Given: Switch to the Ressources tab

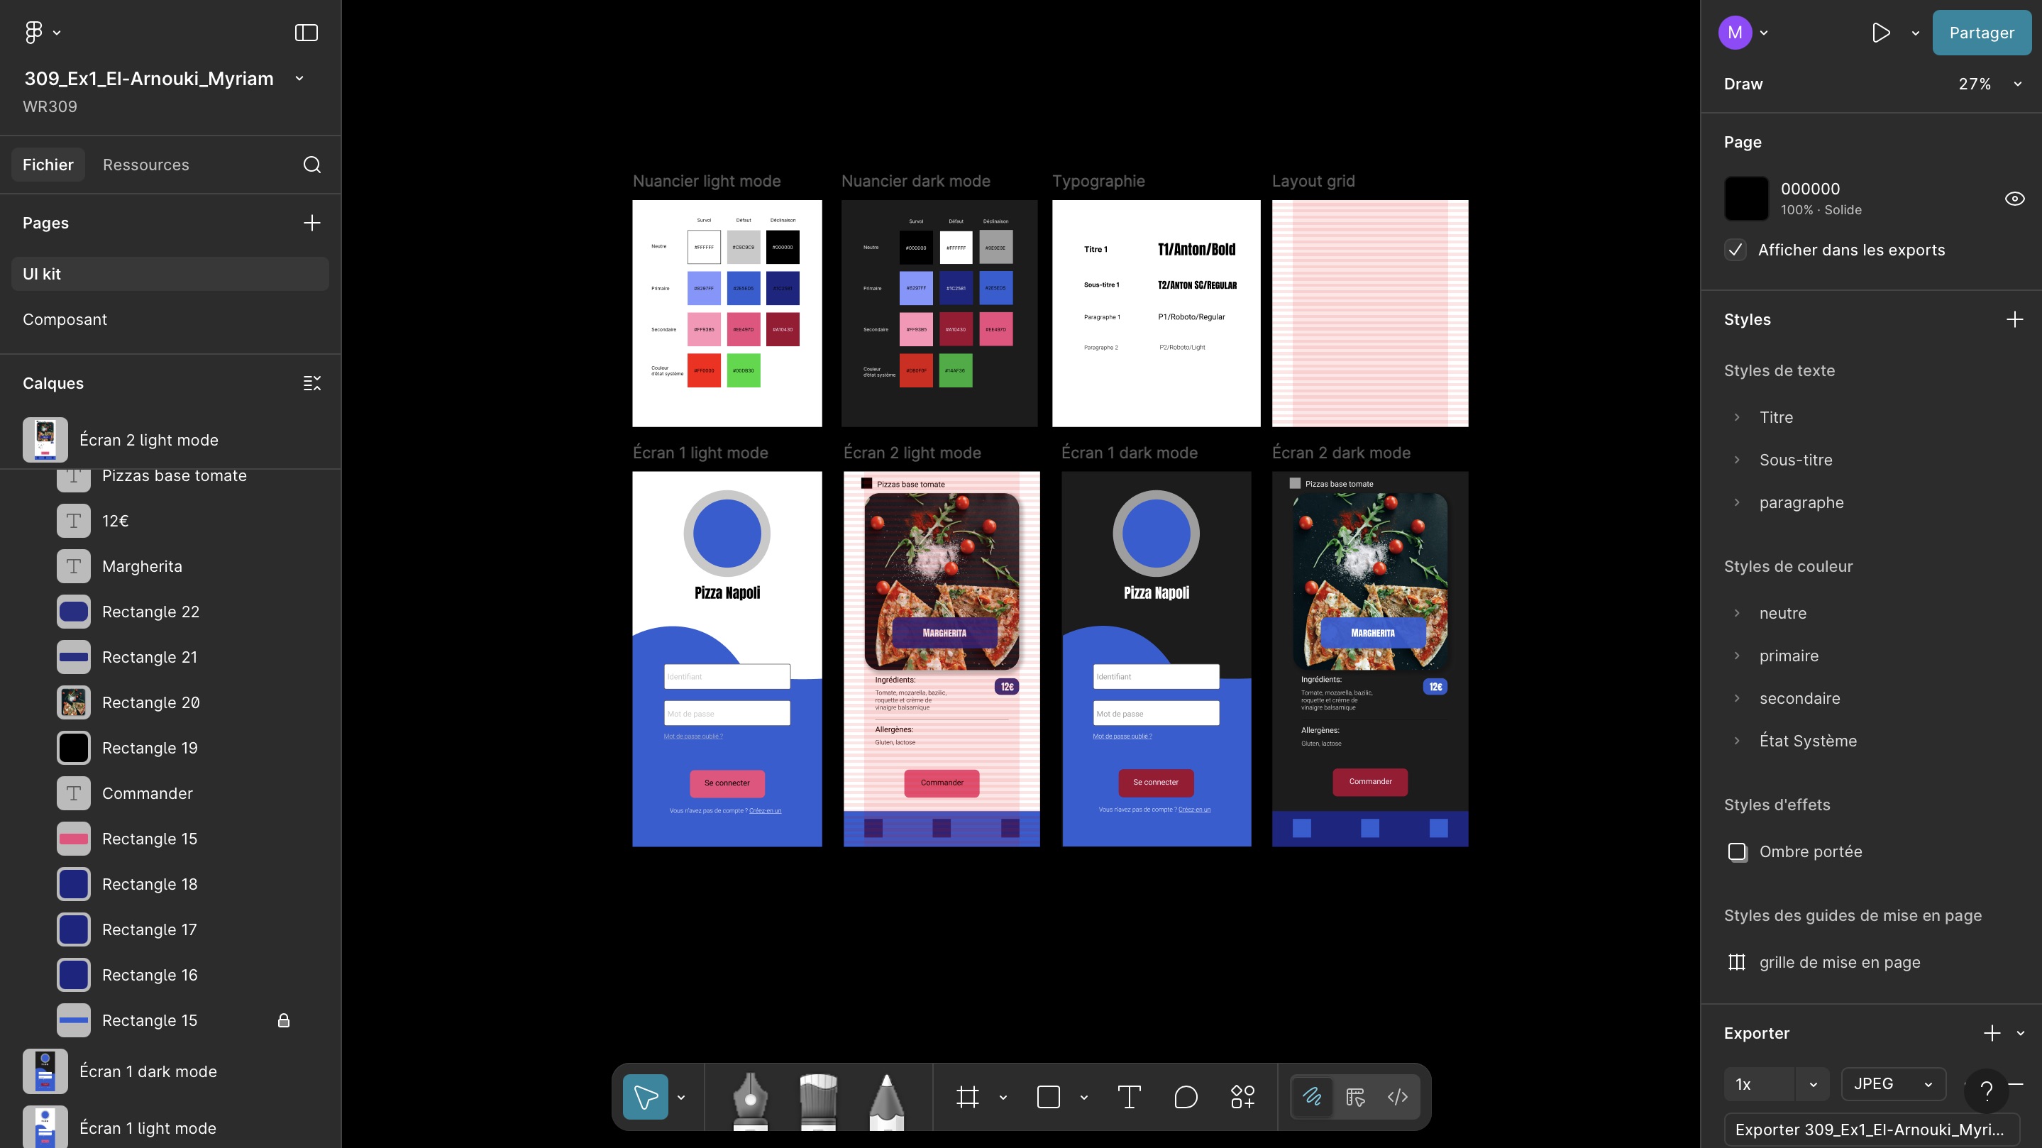Looking at the screenshot, I should click(x=146, y=164).
